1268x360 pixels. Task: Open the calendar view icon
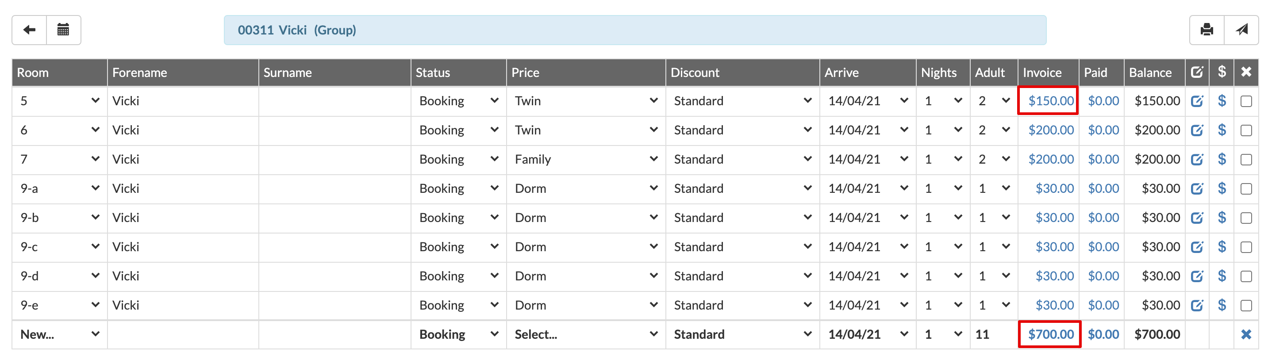(x=64, y=30)
